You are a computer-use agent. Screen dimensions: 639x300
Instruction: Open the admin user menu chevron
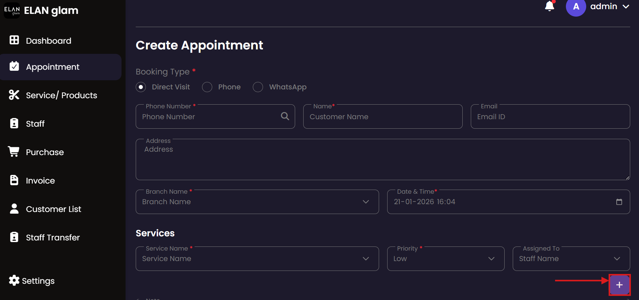[626, 6]
